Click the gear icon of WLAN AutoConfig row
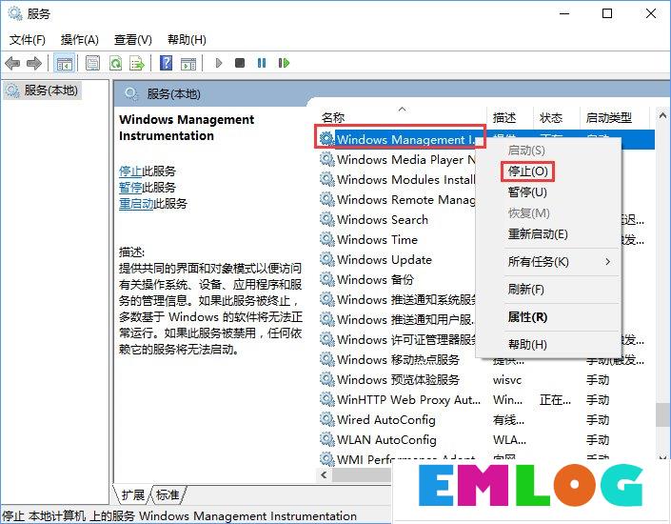Screen dimensions: 671x524 point(327,439)
